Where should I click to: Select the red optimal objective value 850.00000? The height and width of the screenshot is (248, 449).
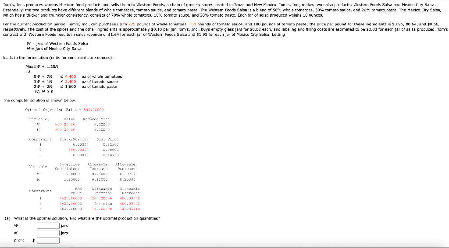pos(93,110)
